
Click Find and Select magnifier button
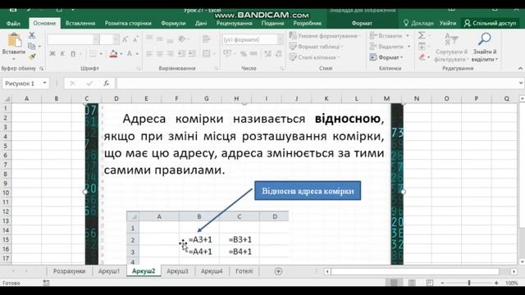[485, 48]
